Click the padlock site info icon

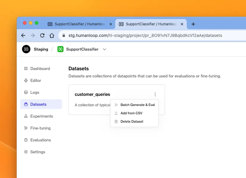64,35
